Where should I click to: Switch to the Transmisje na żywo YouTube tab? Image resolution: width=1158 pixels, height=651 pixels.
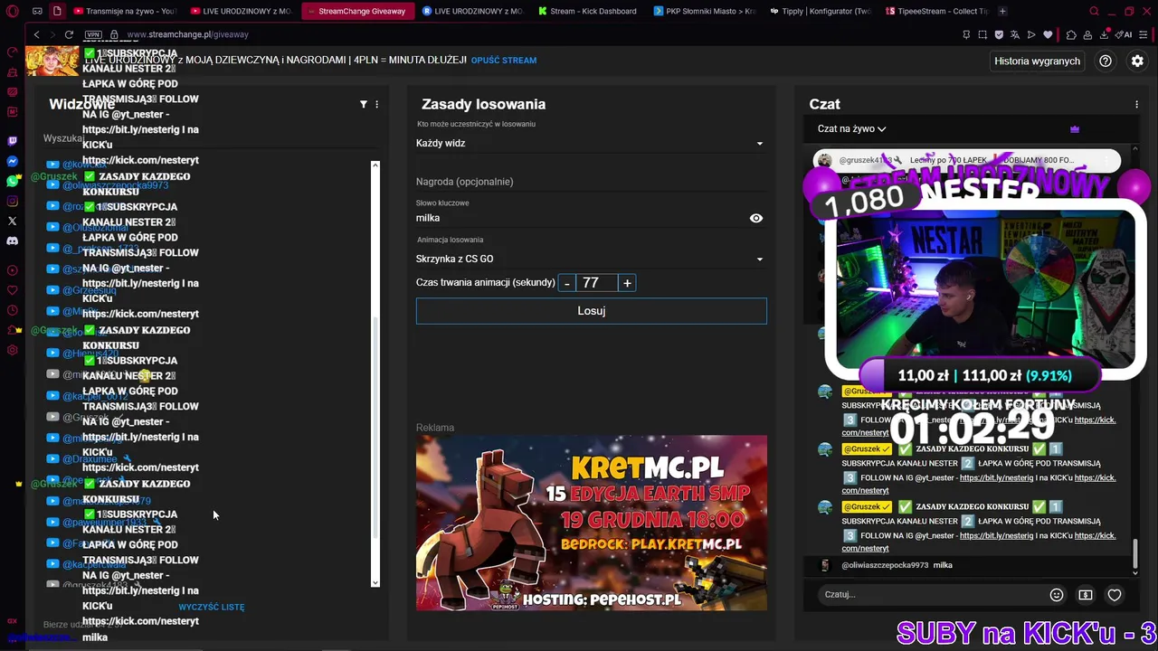coord(124,11)
